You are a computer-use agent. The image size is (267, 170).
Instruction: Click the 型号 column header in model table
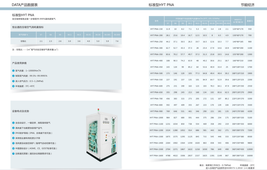click(156, 21)
